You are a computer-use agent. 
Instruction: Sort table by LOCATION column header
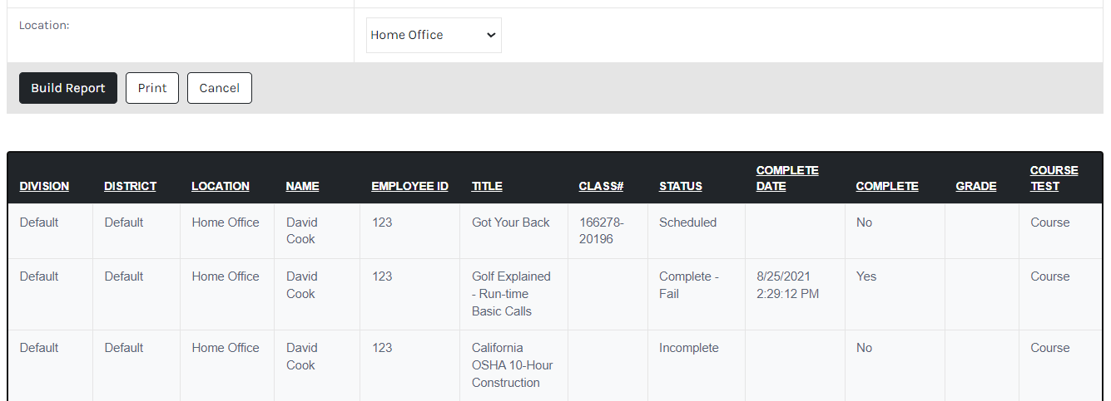coord(221,186)
